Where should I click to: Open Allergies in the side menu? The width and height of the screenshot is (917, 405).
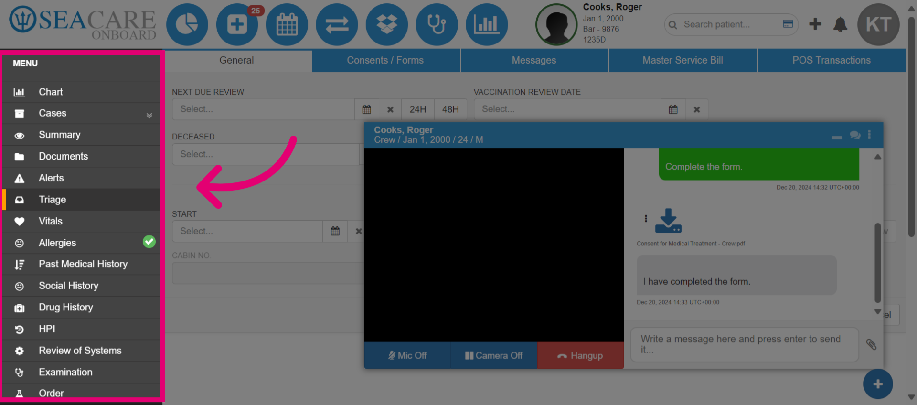point(81,243)
